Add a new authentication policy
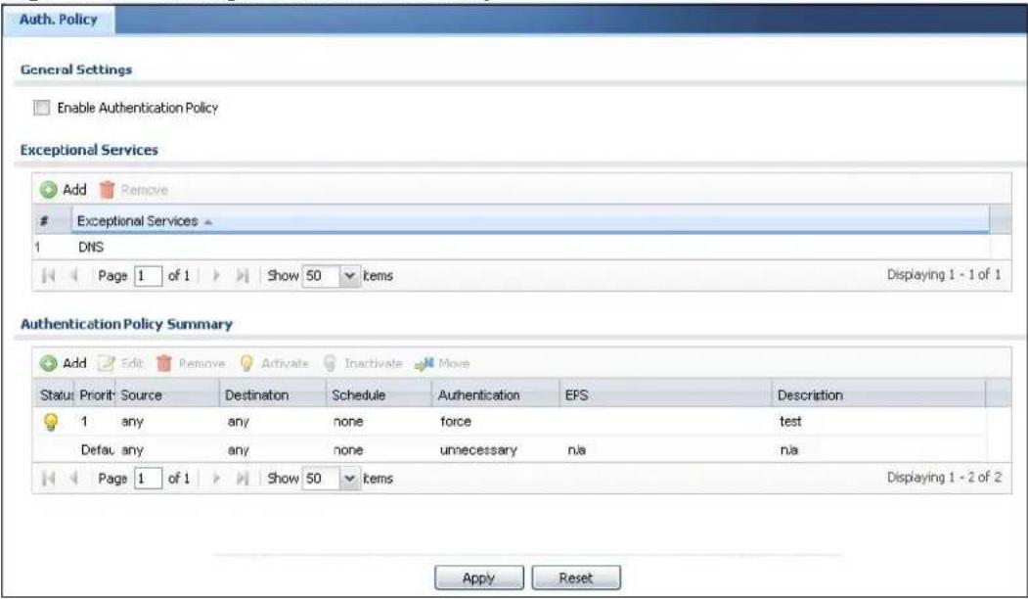This screenshot has width=1028, height=599. 64,363
